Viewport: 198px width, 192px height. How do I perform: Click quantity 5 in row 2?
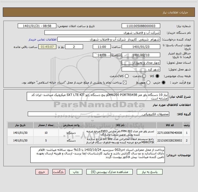46,140
